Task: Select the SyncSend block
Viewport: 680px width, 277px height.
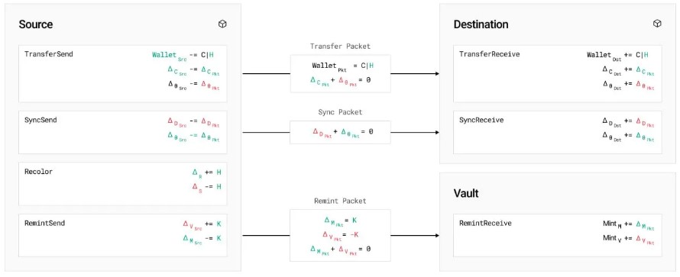Action: [123, 132]
